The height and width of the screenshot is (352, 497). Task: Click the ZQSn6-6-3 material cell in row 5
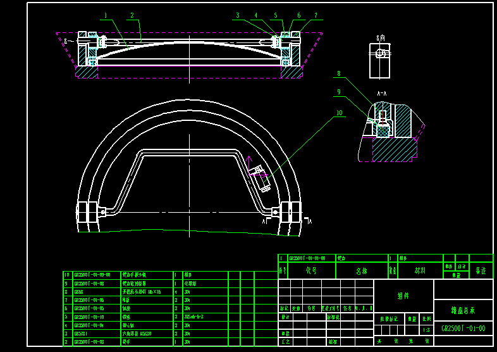[x=206, y=317]
